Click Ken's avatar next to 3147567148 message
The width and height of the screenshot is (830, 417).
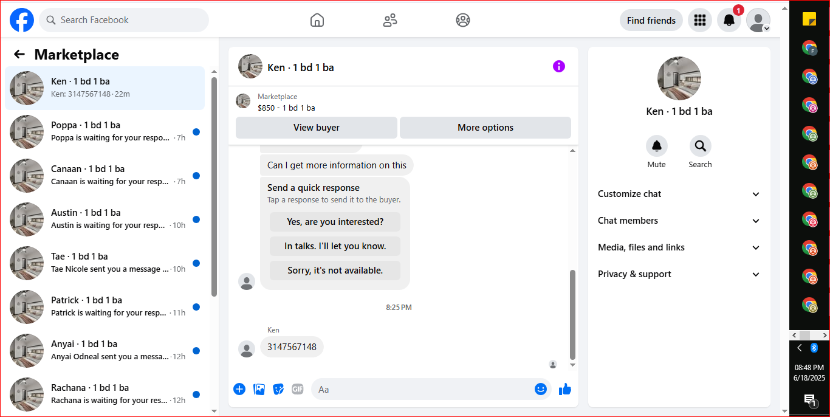pyautogui.click(x=247, y=348)
